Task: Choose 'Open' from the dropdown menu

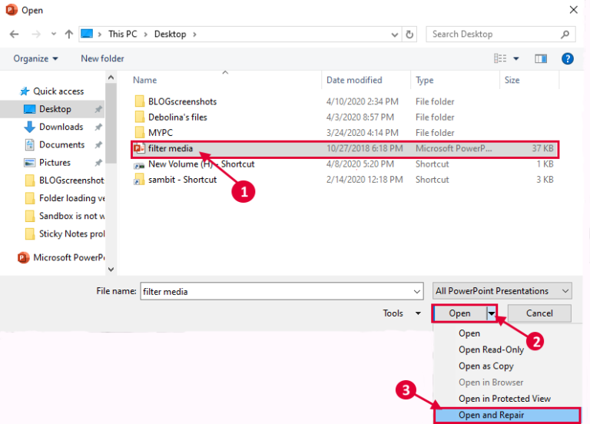Action: pos(469,333)
